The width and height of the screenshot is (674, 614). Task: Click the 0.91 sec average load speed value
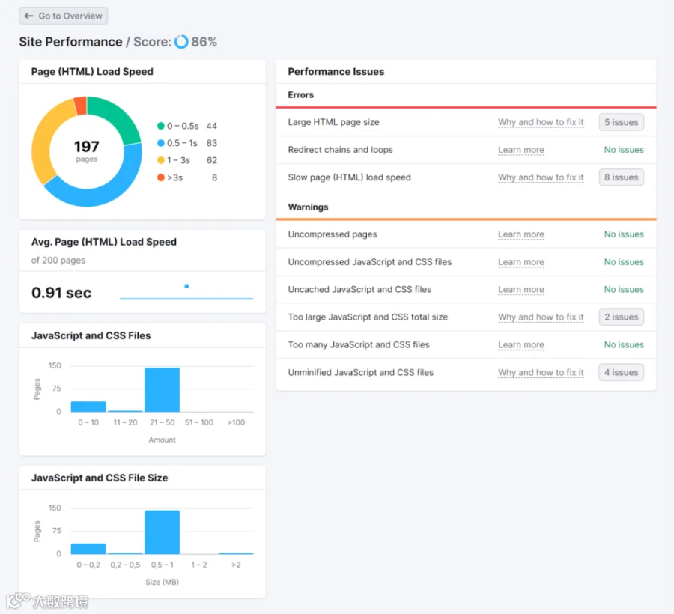coord(61,293)
